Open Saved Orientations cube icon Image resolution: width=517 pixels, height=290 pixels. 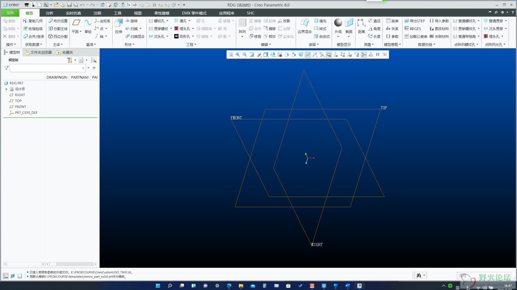273,55
